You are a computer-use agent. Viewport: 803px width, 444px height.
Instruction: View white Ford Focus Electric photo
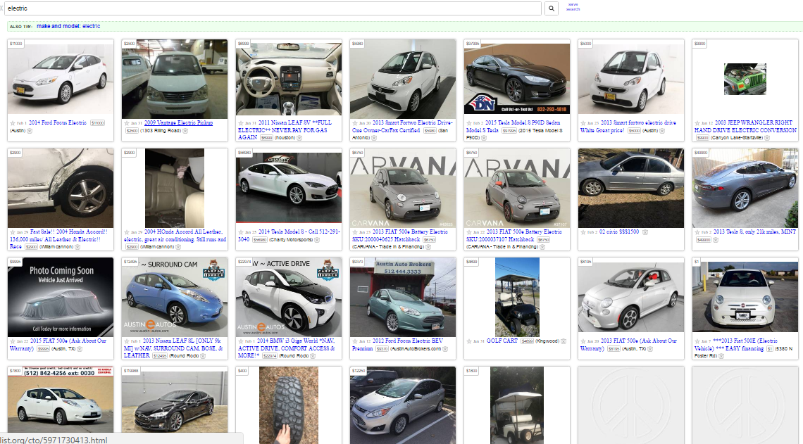(x=61, y=79)
